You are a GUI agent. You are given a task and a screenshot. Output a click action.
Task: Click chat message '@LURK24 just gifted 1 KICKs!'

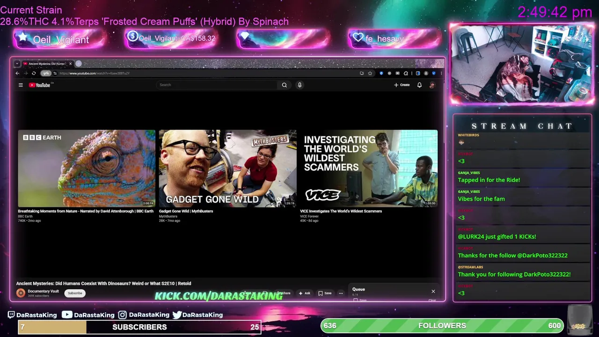coord(497,236)
